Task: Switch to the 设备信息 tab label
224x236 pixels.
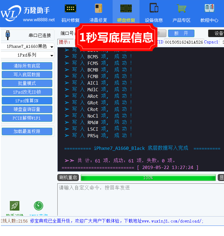Action: (x=154, y=20)
